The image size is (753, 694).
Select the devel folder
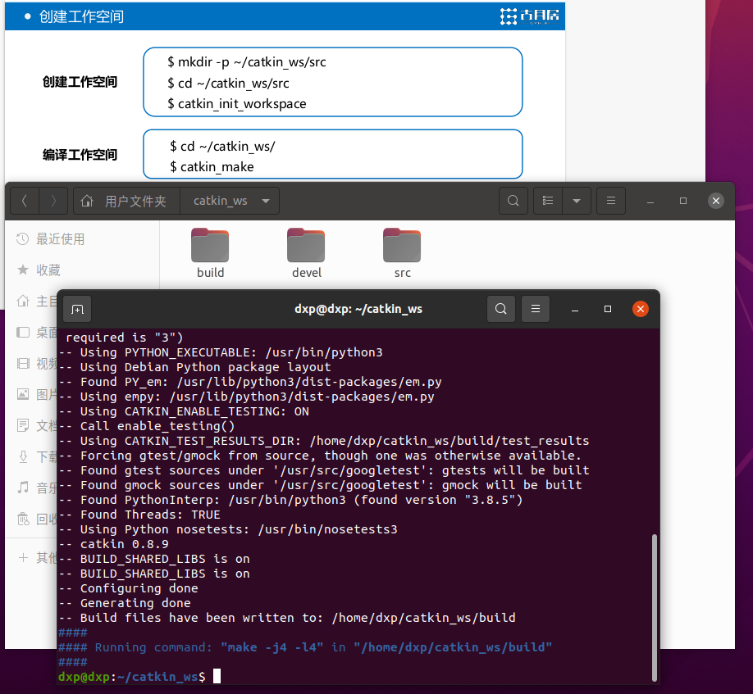tap(307, 254)
